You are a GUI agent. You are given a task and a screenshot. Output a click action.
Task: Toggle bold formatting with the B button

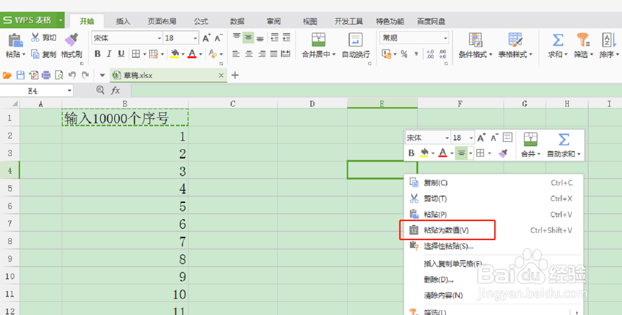[97, 54]
